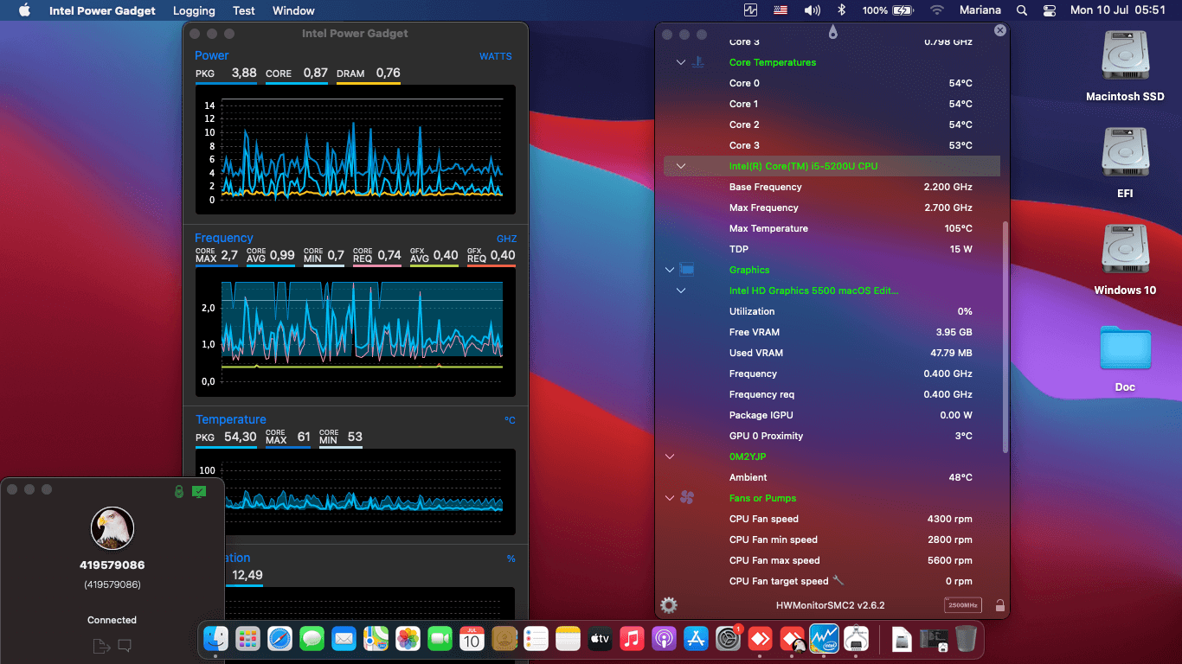Click the eagle avatar in AnyDesk

click(x=112, y=528)
